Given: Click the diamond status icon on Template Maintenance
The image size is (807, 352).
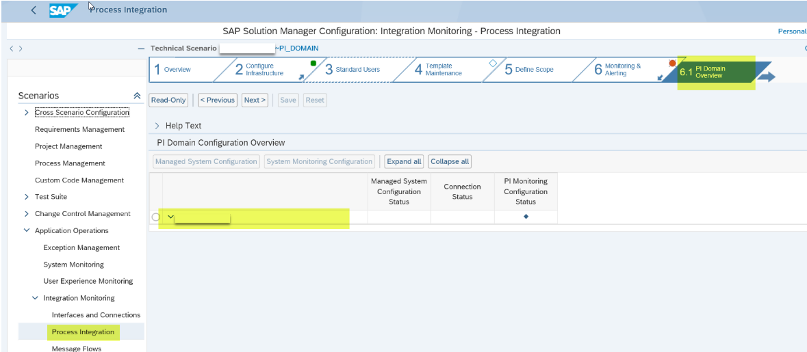Looking at the screenshot, I should click(493, 63).
